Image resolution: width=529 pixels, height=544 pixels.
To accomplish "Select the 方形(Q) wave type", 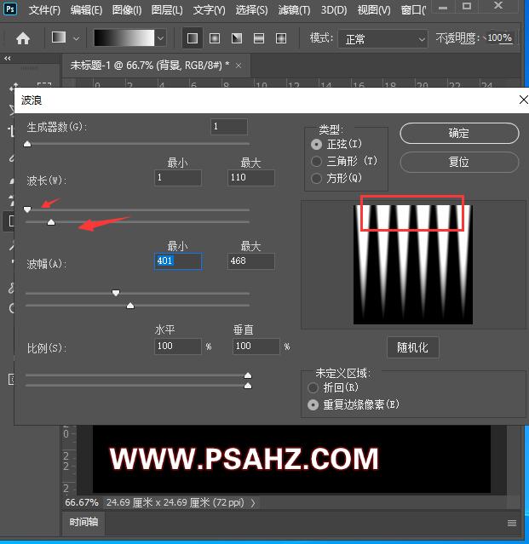I will click(336, 178).
